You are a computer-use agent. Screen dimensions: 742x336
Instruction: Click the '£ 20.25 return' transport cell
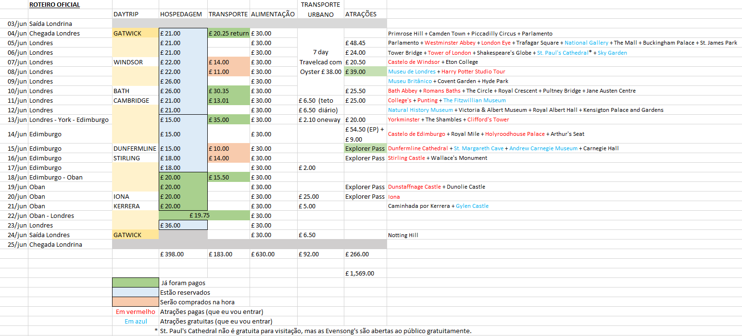tap(229, 33)
